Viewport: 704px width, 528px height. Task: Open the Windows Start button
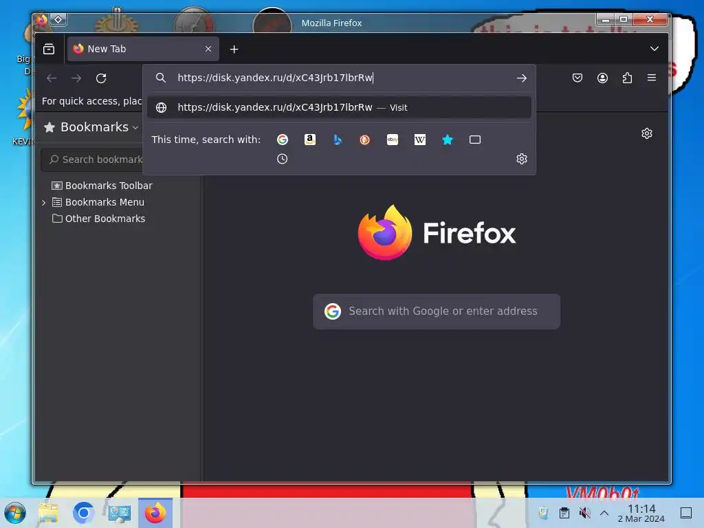(x=15, y=513)
